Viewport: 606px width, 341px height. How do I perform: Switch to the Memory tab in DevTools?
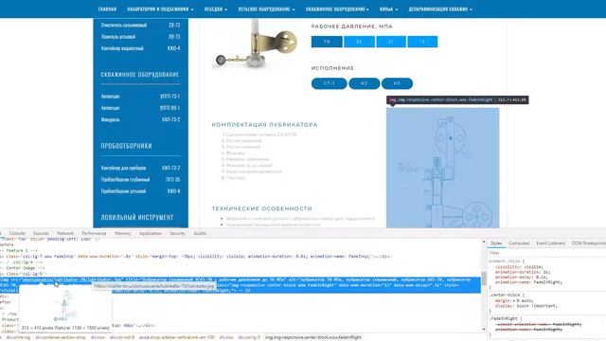(x=122, y=234)
